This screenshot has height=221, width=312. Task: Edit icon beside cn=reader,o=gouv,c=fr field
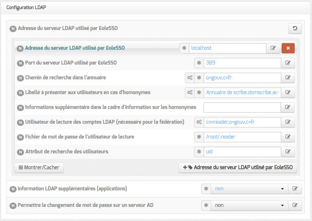[288, 122]
